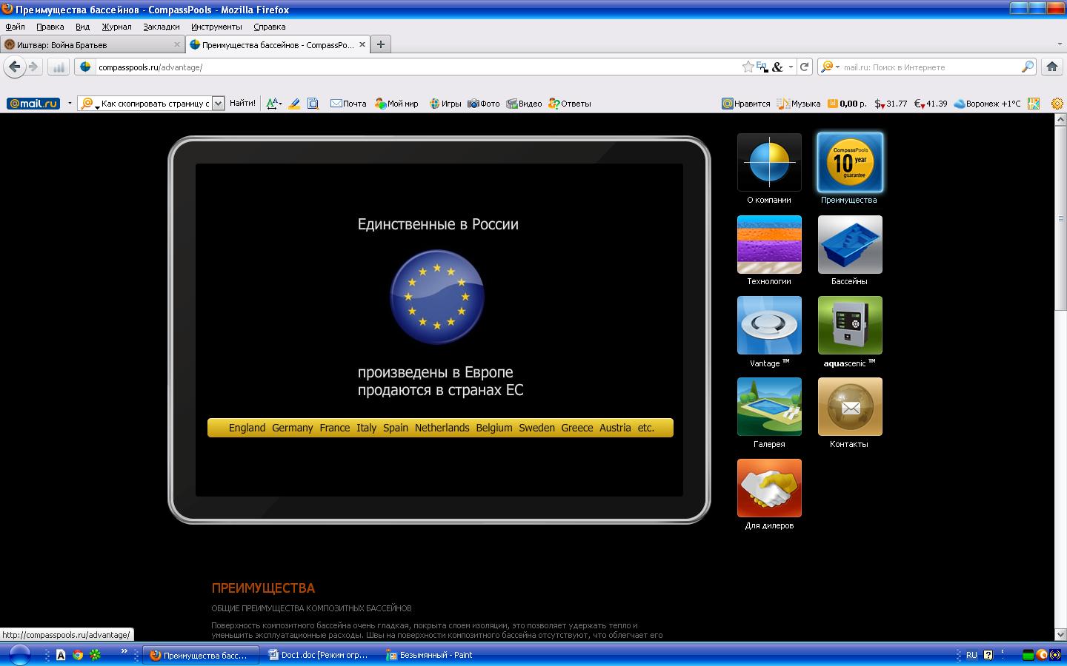Open 'Музыка' on the Mail.ru toolbar

[x=799, y=104]
